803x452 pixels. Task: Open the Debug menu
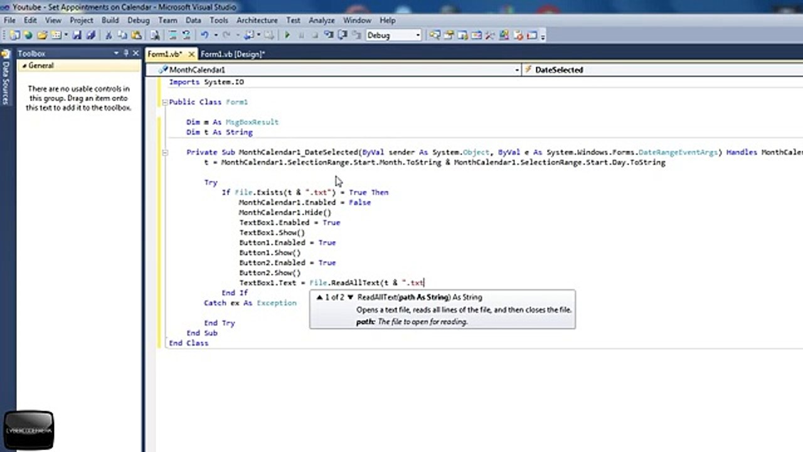click(x=139, y=20)
